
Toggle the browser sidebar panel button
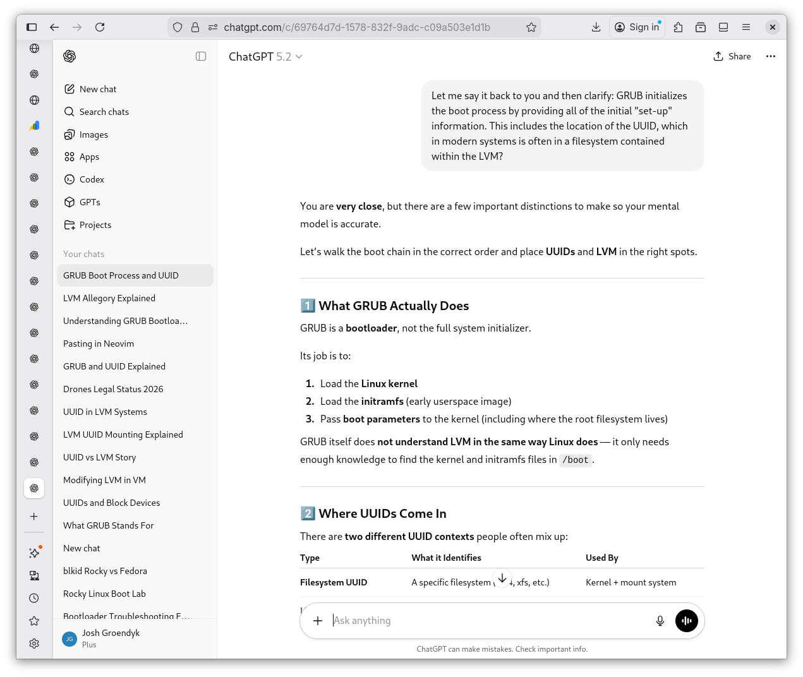32,27
